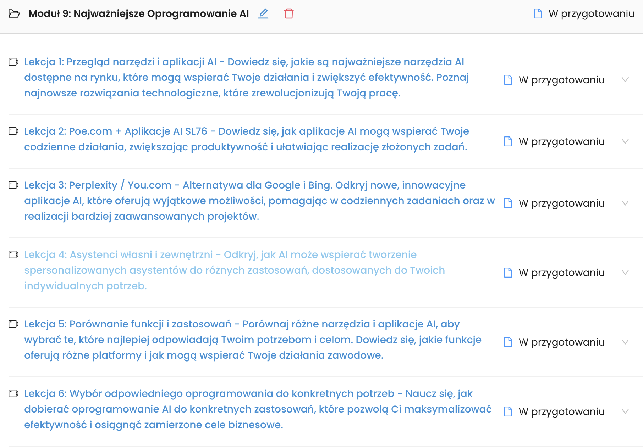Expand the chevron for Lekcja 6 Wybór oprogramowania
This screenshot has height=448, width=643.
pos(625,411)
